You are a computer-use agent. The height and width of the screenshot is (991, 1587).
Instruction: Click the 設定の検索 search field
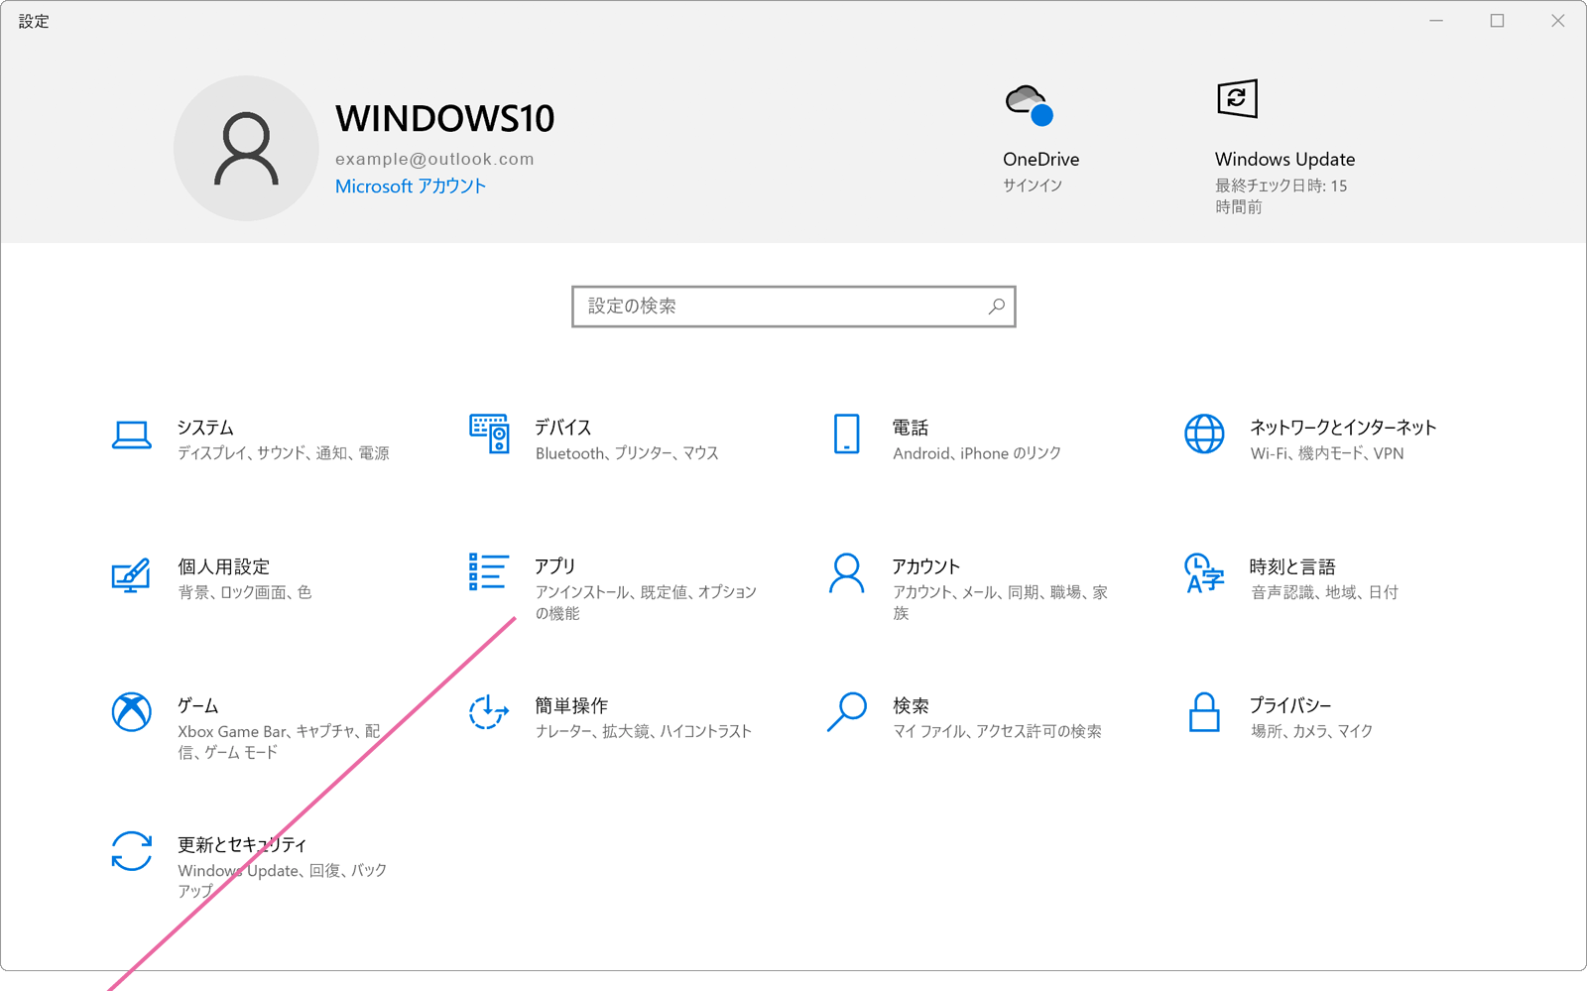[x=793, y=307]
